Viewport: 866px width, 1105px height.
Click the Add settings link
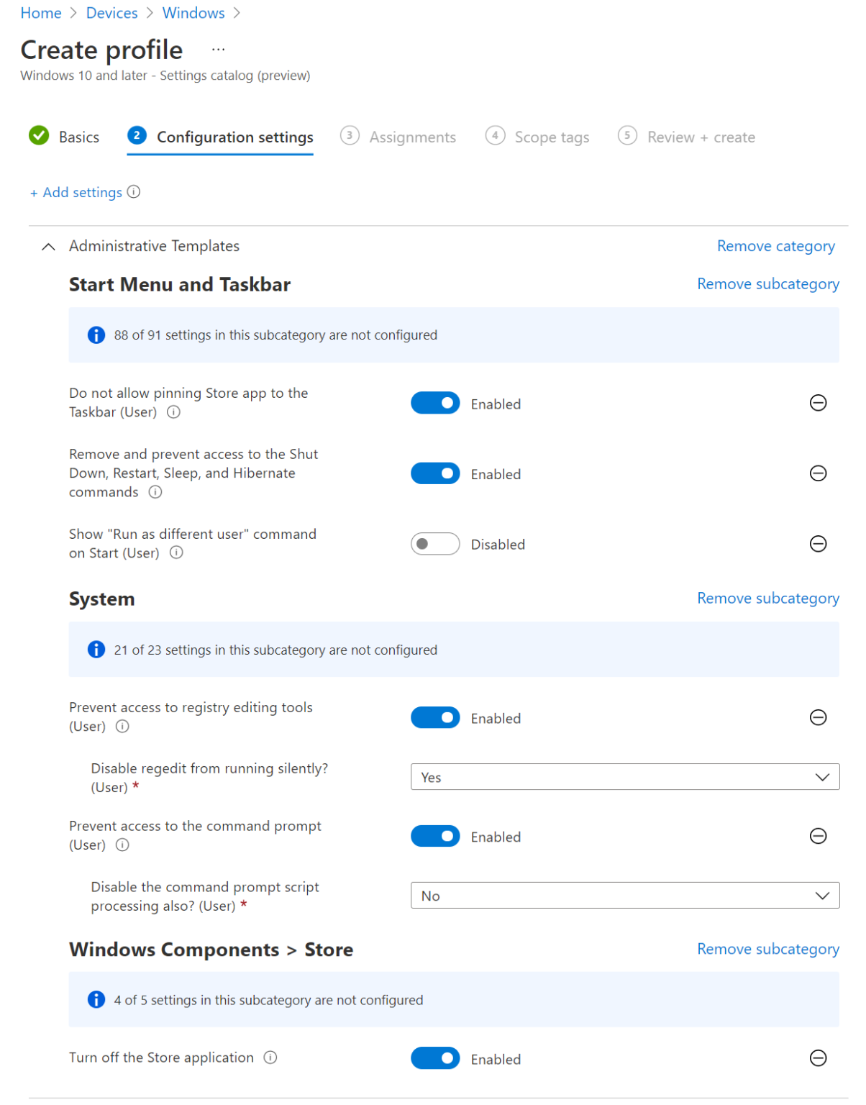(76, 192)
